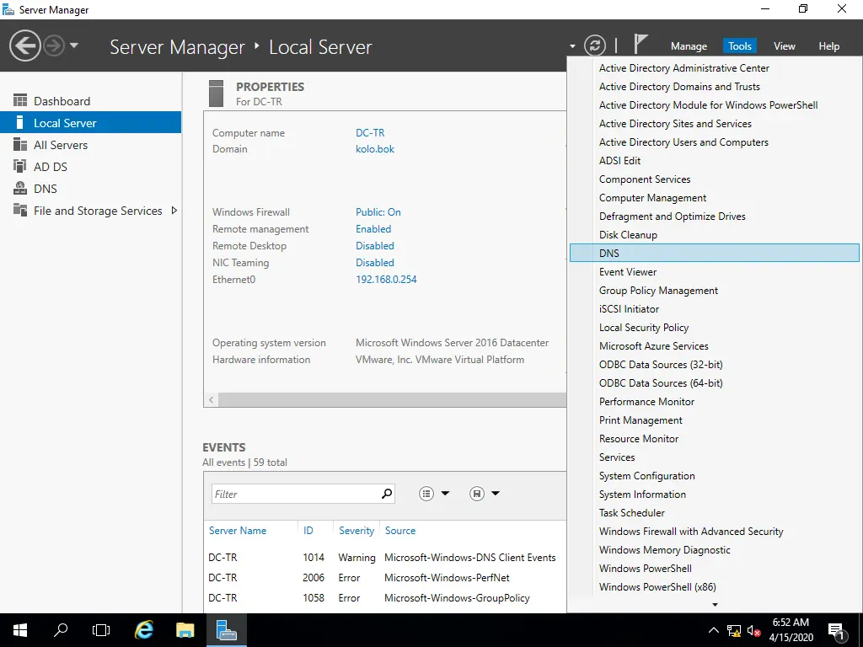Open the Help menu
Image resolution: width=863 pixels, height=647 pixels.
point(828,46)
